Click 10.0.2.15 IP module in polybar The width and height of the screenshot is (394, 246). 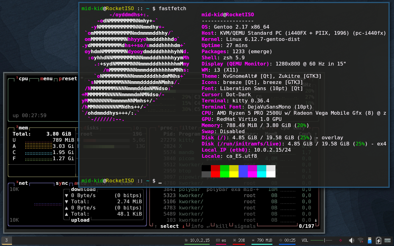click(197, 240)
